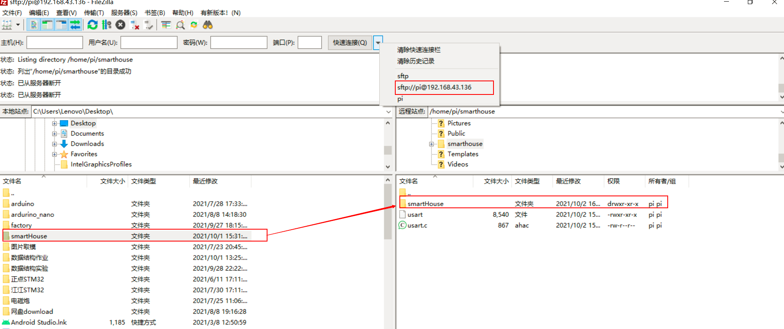Image resolution: width=784 pixels, height=329 pixels.
Task: Focus the 密码(W) password field
Action: coord(239,42)
